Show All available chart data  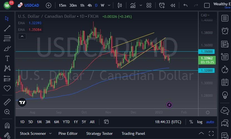[x=92, y=122]
